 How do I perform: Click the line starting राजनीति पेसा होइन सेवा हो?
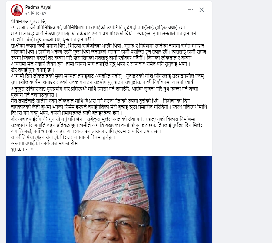(63, 137)
